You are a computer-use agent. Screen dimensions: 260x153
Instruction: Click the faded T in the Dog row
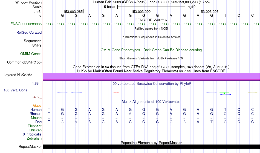click(x=211, y=122)
